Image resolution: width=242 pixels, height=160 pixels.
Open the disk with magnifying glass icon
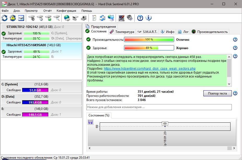[x=57, y=18]
